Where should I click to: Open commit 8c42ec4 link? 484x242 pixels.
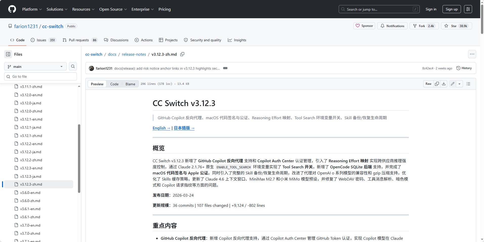(428, 68)
